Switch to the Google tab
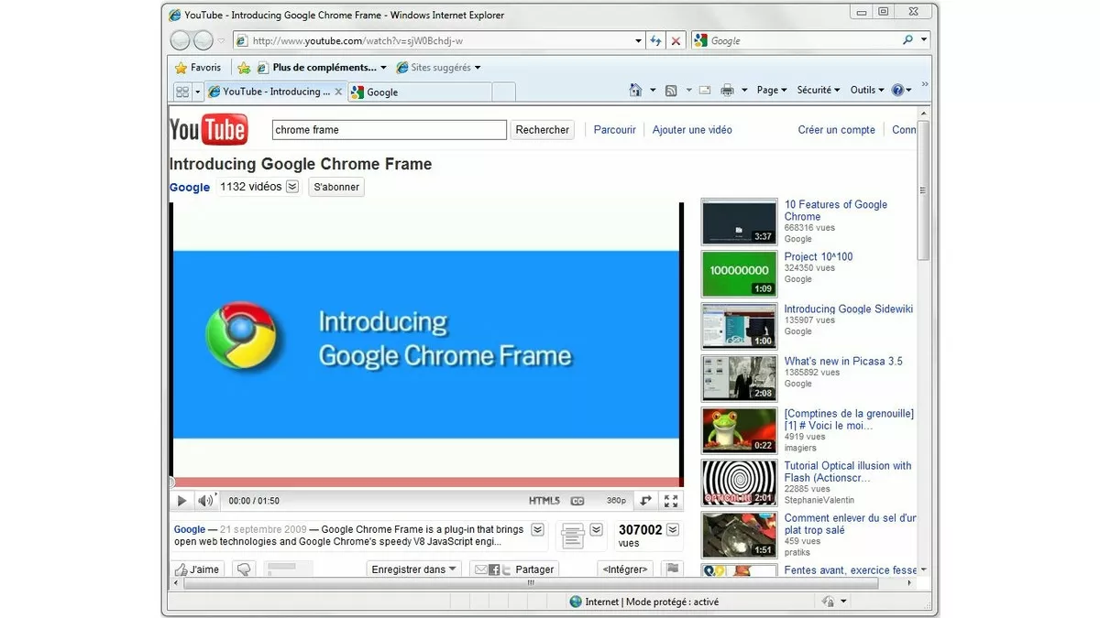The width and height of the screenshot is (1100, 618). tap(420, 92)
